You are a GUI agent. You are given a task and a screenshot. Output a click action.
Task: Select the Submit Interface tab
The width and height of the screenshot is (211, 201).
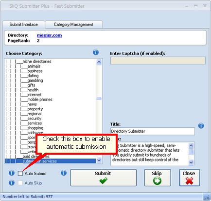point(24,24)
